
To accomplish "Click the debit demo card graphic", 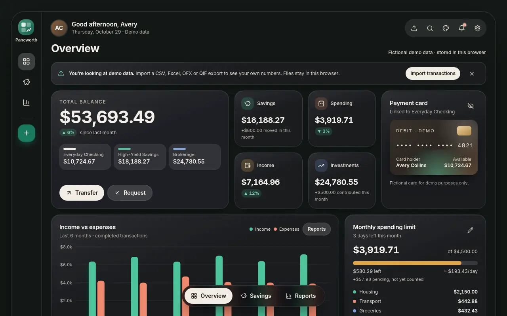I will tap(434, 147).
